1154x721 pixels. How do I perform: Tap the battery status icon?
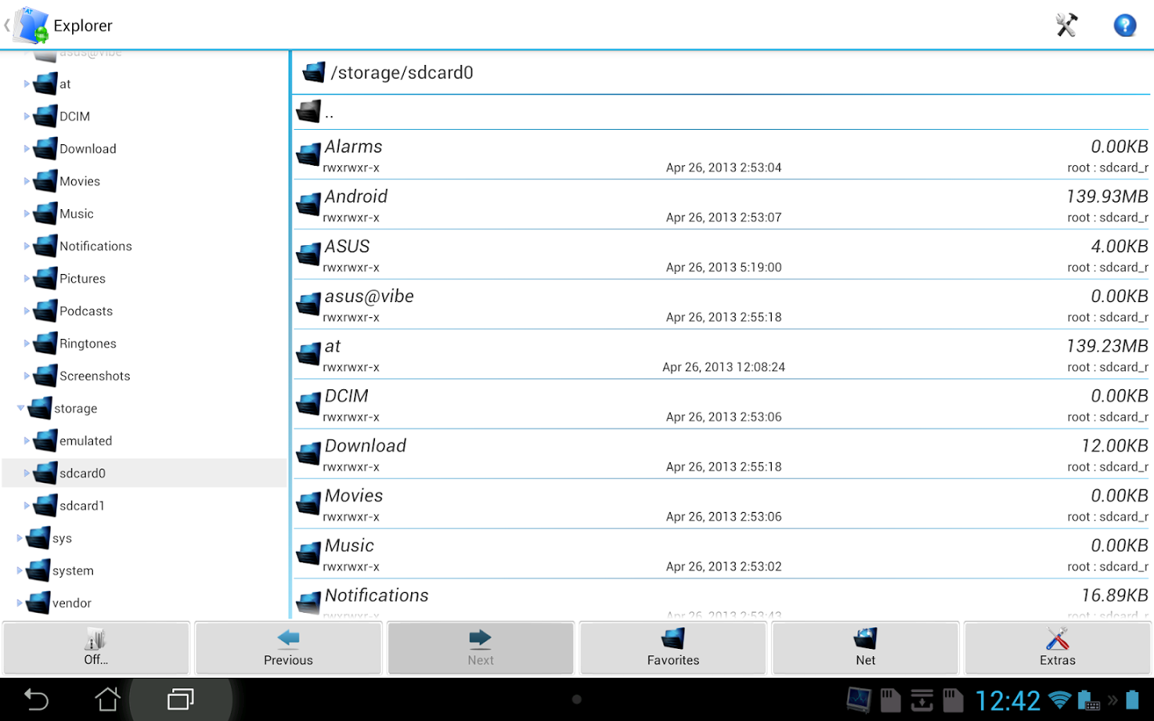click(1132, 700)
